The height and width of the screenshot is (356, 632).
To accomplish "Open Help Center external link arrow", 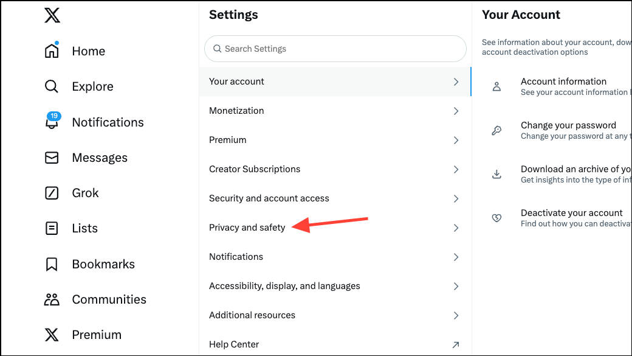I will [456, 344].
